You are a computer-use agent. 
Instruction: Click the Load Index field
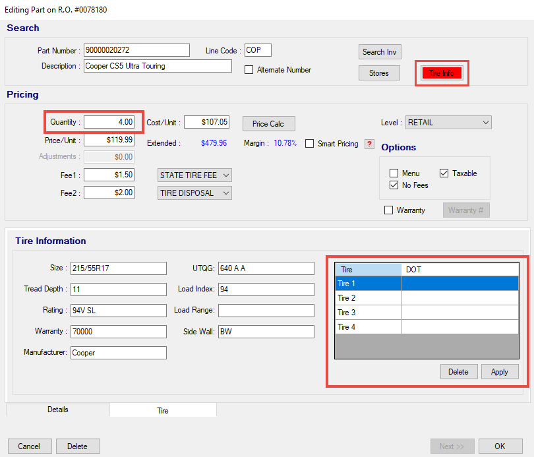point(266,289)
